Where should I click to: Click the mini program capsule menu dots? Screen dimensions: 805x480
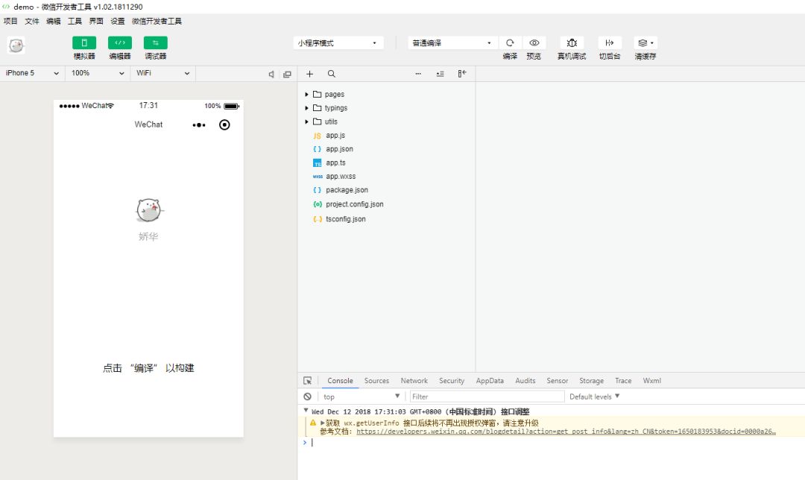pyautogui.click(x=199, y=124)
